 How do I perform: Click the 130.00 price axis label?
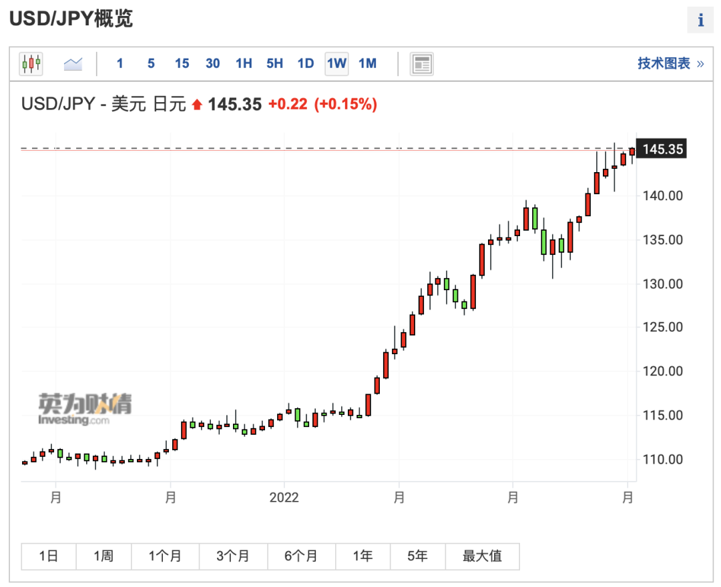tap(663, 284)
